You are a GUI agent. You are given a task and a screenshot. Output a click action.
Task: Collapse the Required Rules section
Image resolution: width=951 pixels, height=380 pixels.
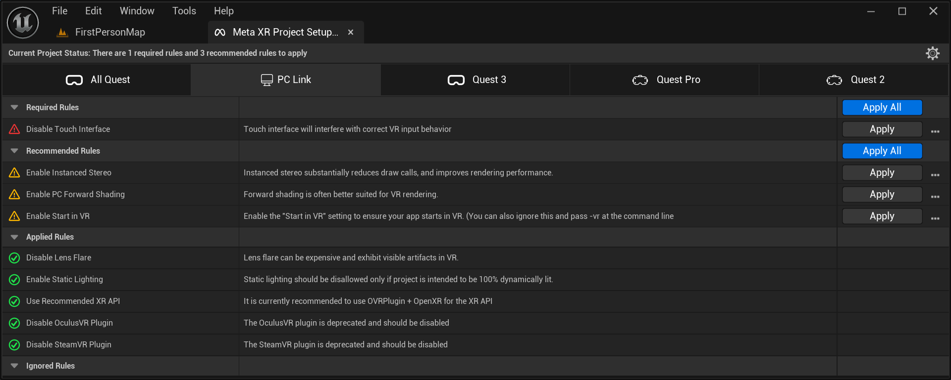click(x=14, y=107)
